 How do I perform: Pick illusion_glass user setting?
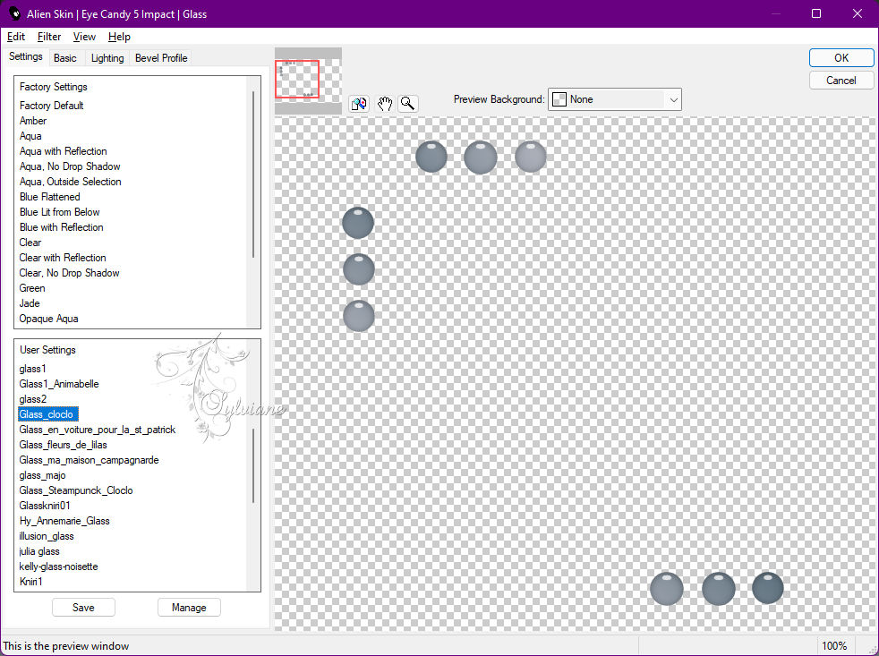(x=46, y=535)
